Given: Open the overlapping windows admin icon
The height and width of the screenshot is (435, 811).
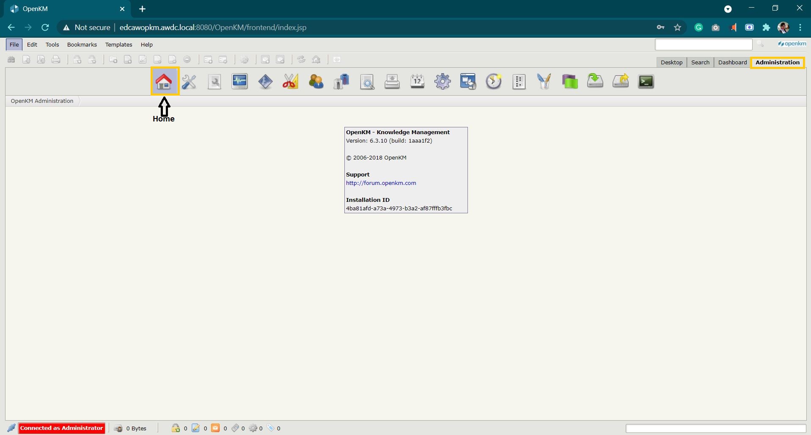Looking at the screenshot, I should click(x=468, y=81).
